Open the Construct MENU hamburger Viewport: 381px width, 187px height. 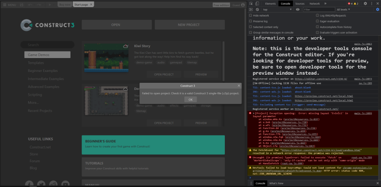click(10, 5)
